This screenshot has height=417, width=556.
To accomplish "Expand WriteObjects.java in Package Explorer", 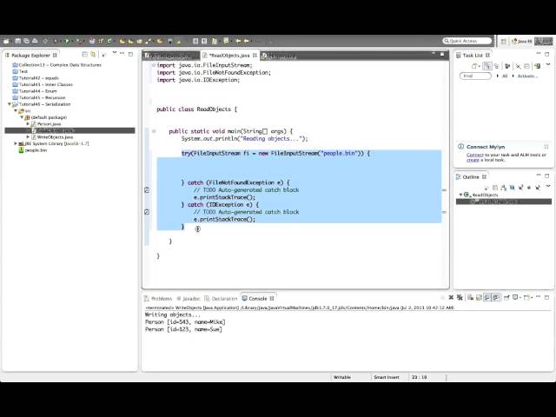I will (28, 137).
